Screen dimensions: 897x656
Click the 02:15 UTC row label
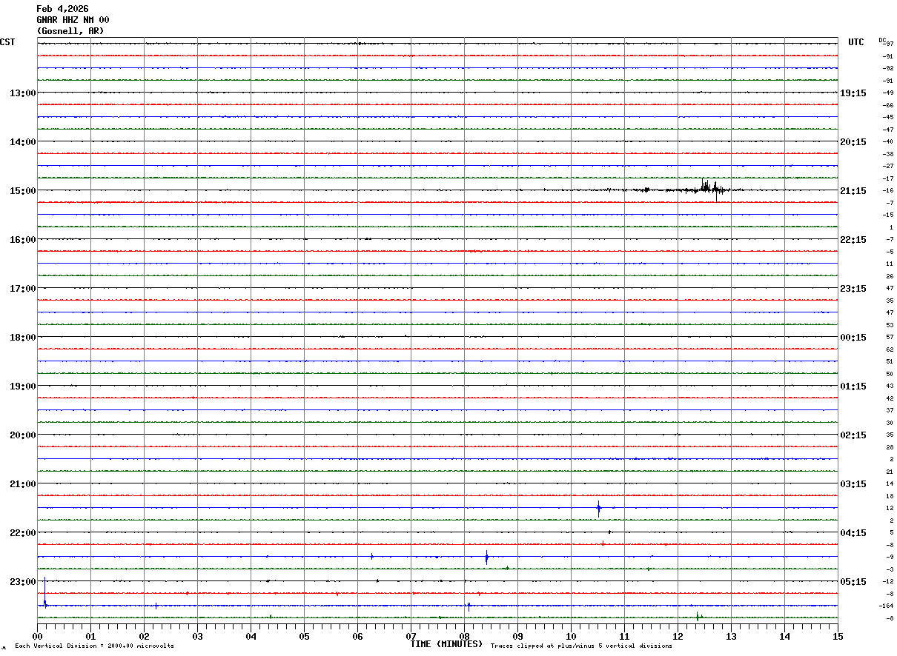853,435
